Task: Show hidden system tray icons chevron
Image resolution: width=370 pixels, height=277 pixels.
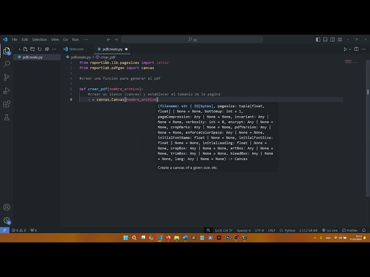Action: (x=314, y=238)
